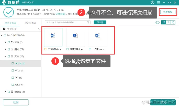Viewport: 179px width, 108px height.
Task: Check the 作文.docx checkbox
Action: (x=90, y=49)
